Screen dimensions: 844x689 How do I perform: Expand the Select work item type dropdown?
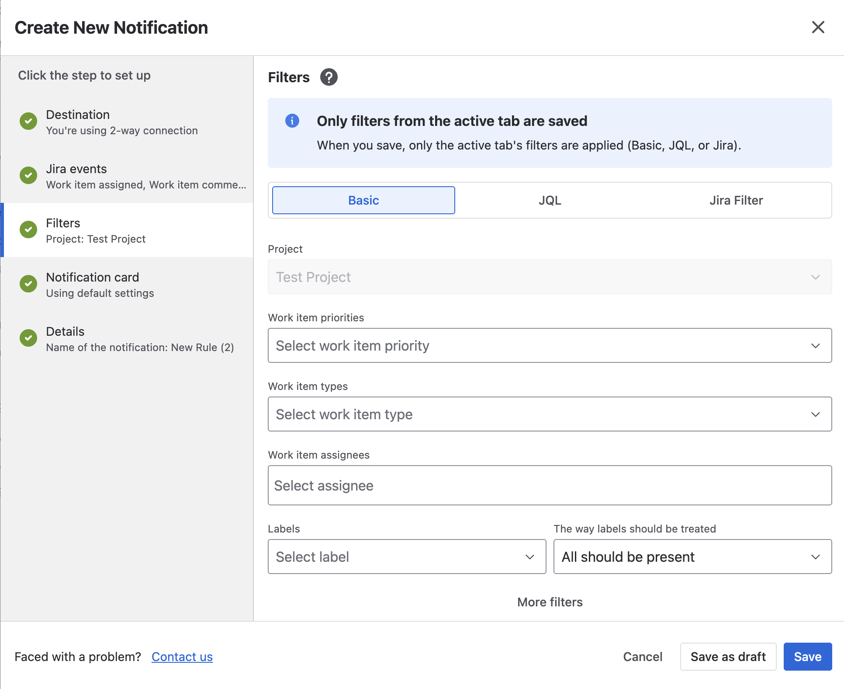[x=550, y=414]
